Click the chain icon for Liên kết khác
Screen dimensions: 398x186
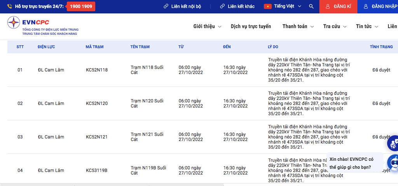(222, 7)
